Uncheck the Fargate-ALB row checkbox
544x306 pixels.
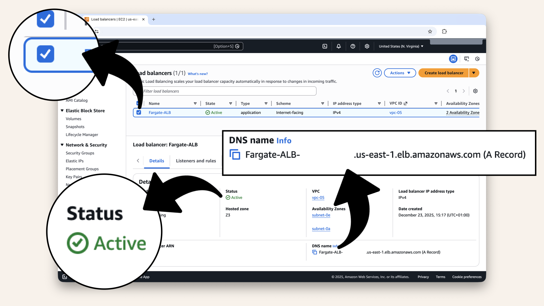coord(139,112)
